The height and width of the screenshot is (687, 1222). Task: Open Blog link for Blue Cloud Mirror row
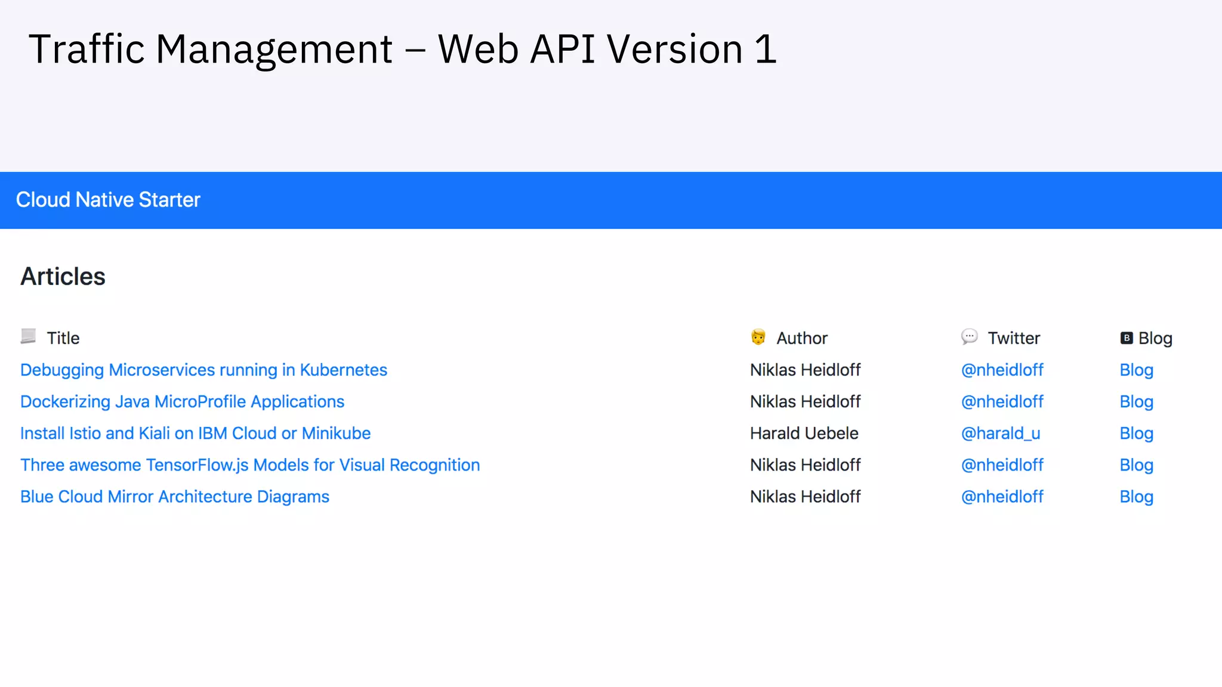[x=1137, y=497]
